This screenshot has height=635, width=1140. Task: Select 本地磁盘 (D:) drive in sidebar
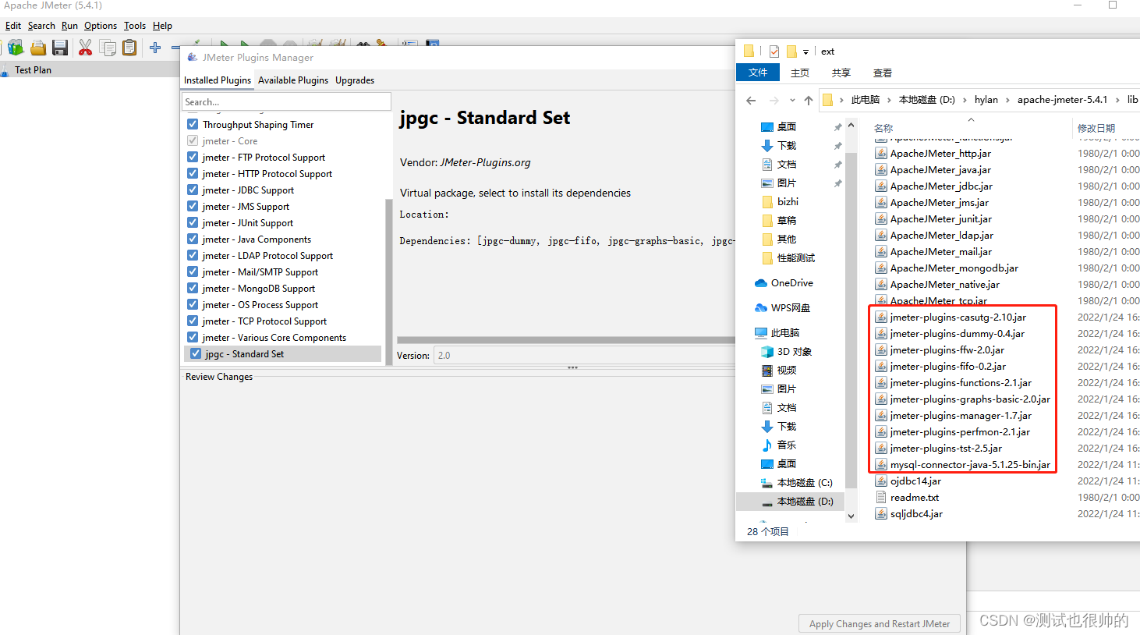tap(796, 502)
